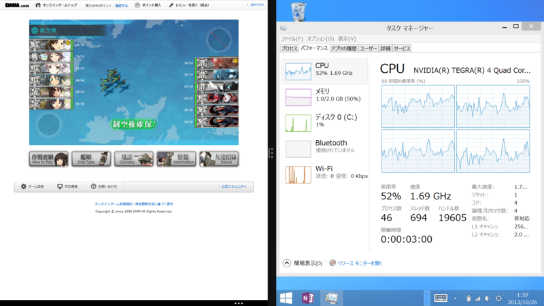Collapse to 簡易表示(D) view

pos(303,263)
